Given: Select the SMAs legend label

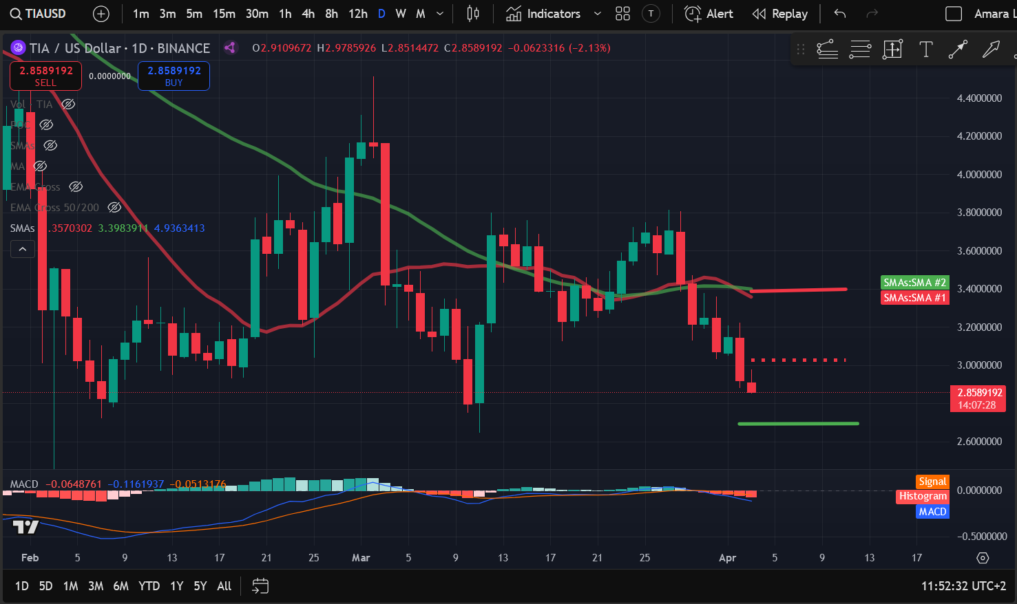Looking at the screenshot, I should pyautogui.click(x=23, y=228).
